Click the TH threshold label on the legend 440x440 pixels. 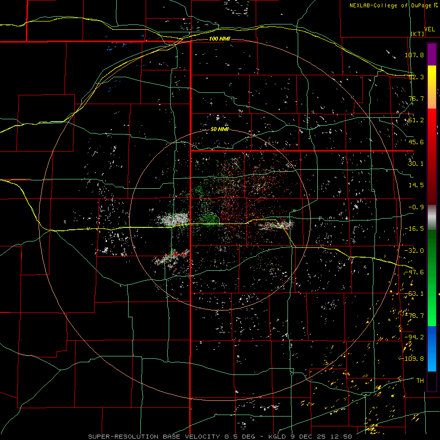pos(420,380)
